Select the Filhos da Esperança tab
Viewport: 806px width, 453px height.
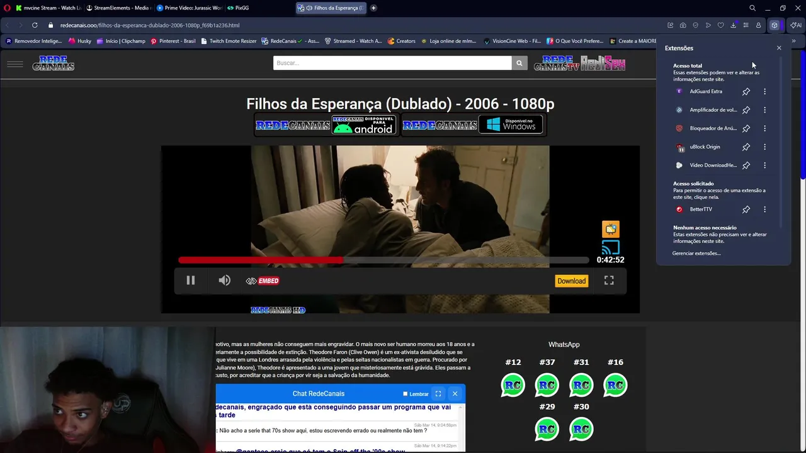point(332,8)
